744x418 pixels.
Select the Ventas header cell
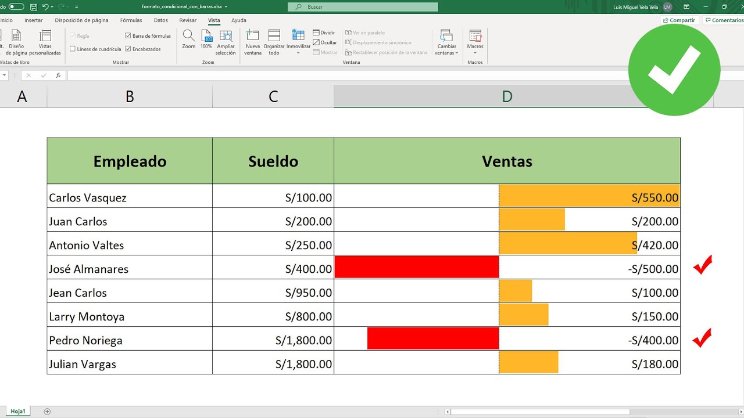tap(507, 161)
